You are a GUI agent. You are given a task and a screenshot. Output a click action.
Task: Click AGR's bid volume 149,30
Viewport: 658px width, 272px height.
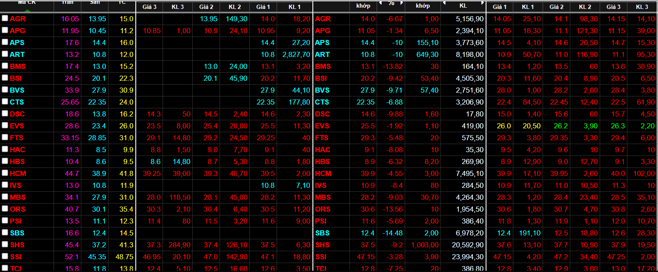click(x=236, y=19)
